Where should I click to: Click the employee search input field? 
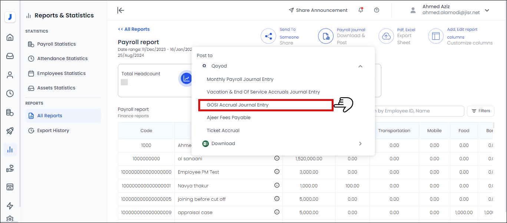click(x=419, y=111)
